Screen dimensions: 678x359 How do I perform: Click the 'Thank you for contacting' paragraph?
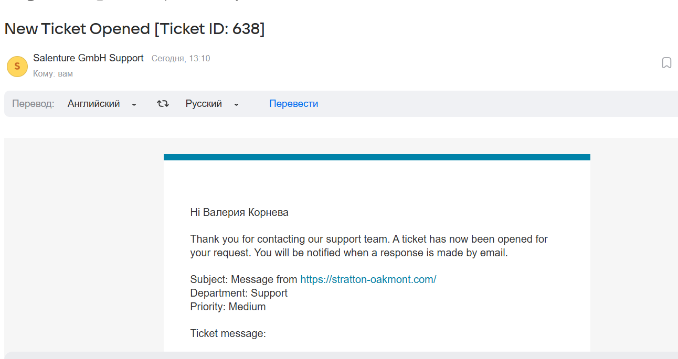click(368, 246)
